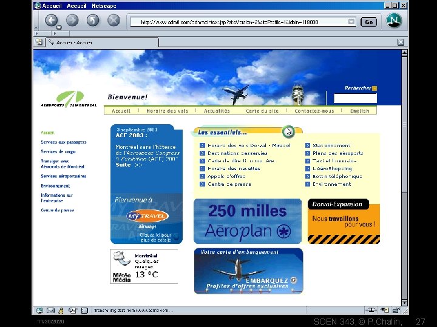Click arrow icon beside Appels d'offres
437x327 pixels.
[x=202, y=176]
